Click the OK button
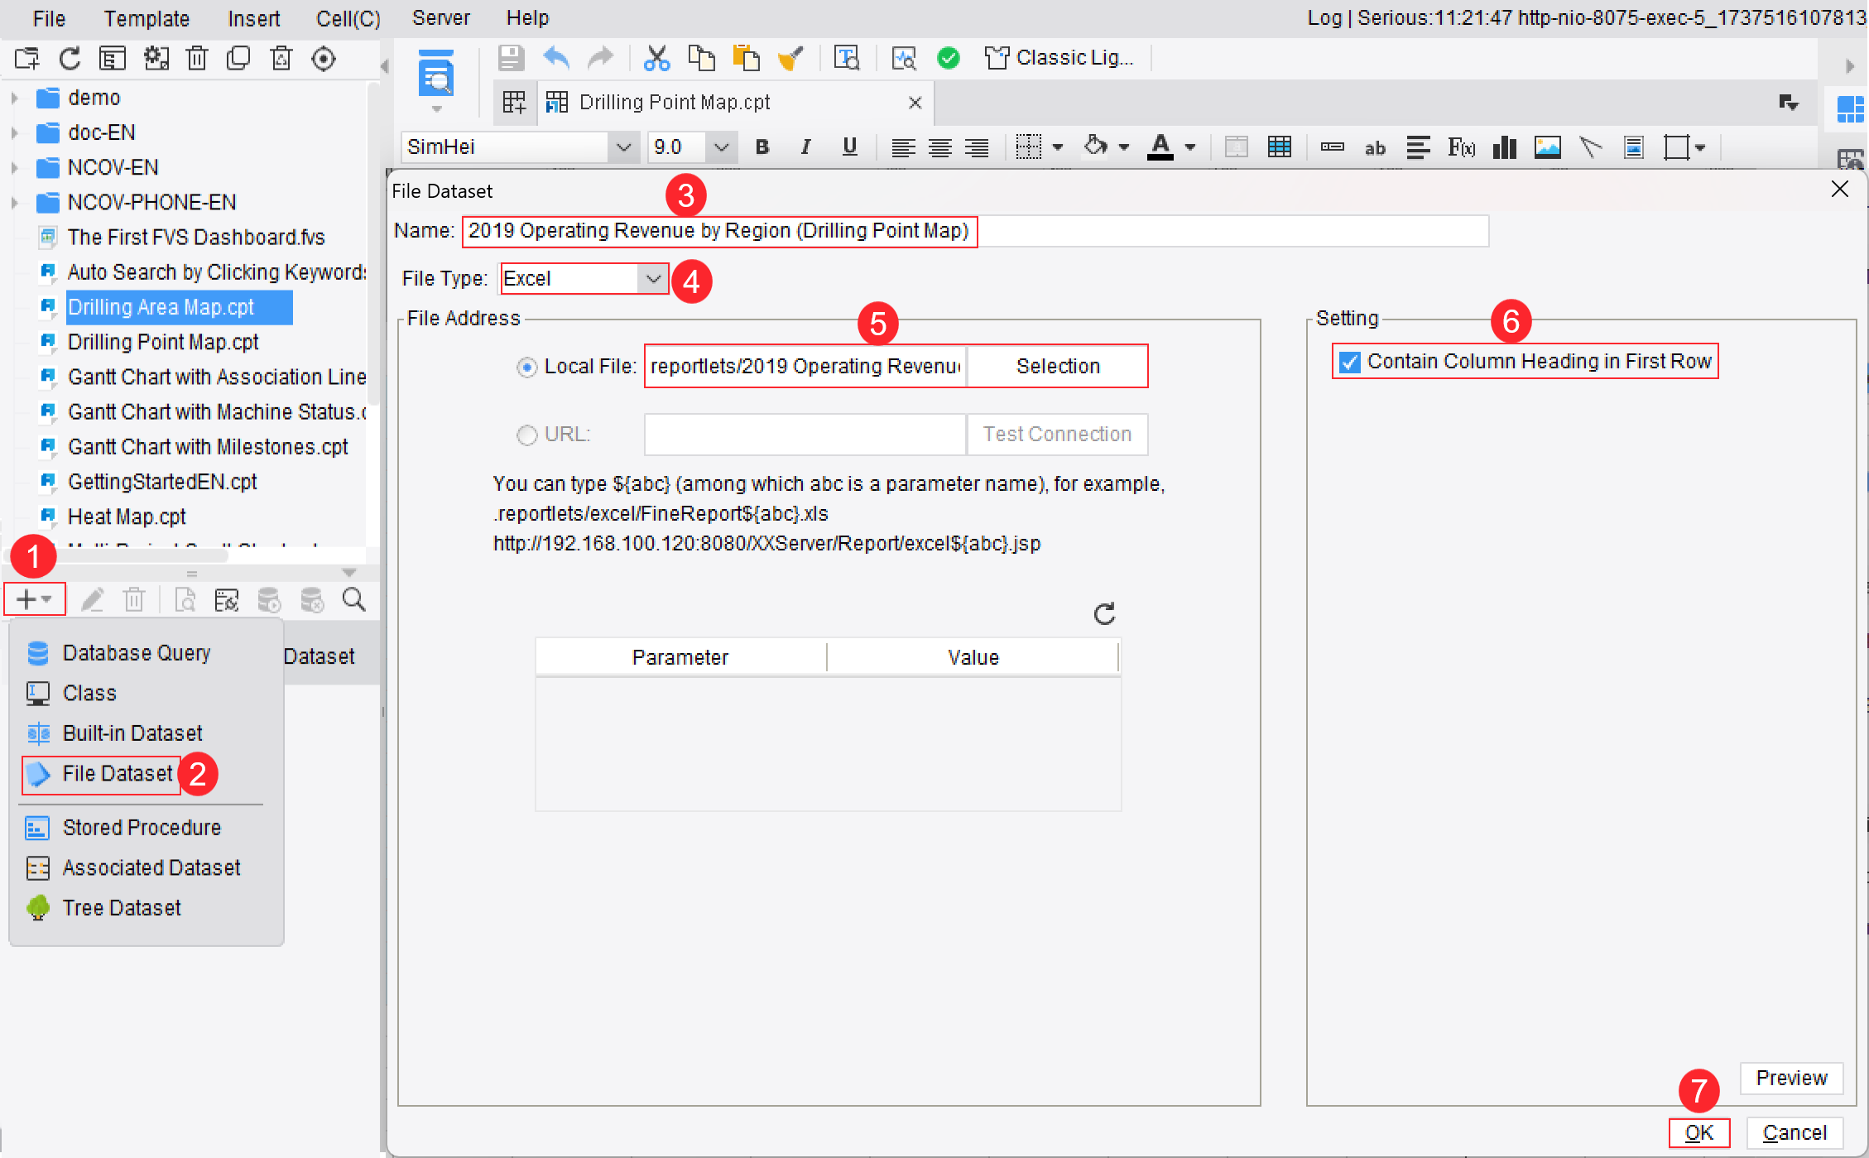 [1699, 1133]
